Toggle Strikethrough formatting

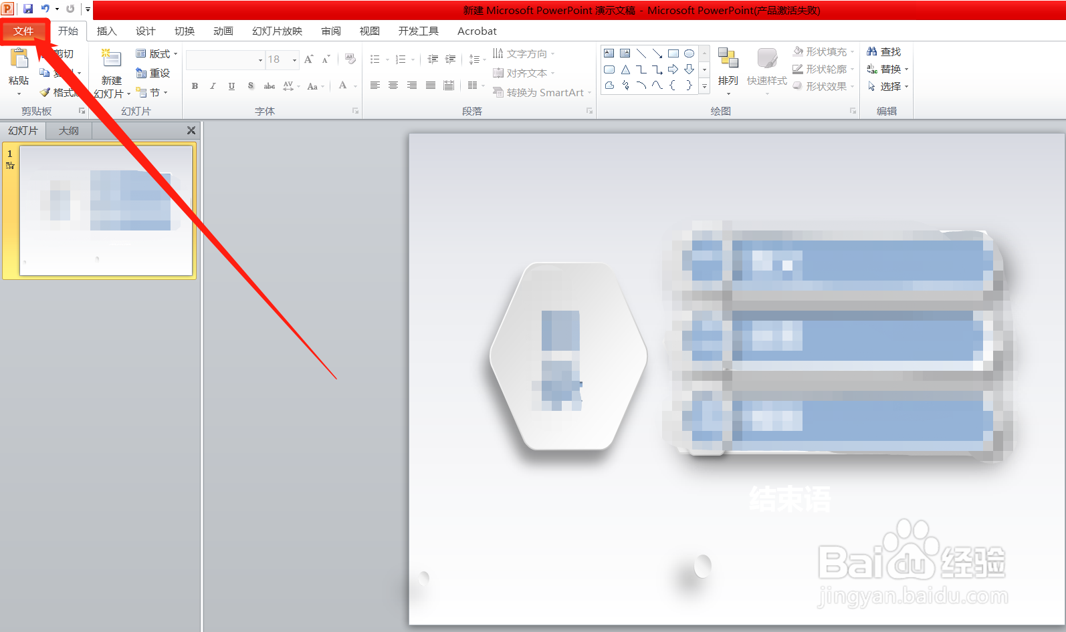coord(269,86)
